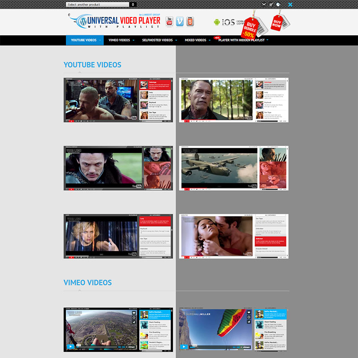
Task: Click the YouTube logo in the Dracula player
Action: click(137, 186)
